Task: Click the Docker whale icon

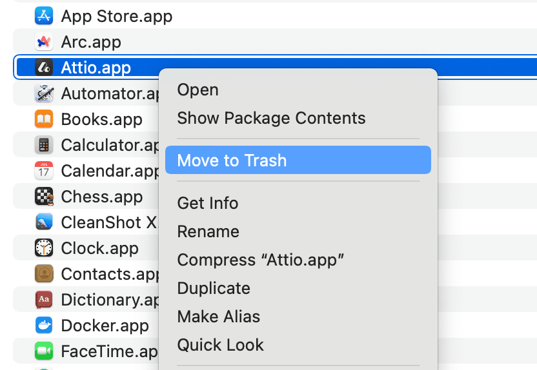Action: pos(44,326)
